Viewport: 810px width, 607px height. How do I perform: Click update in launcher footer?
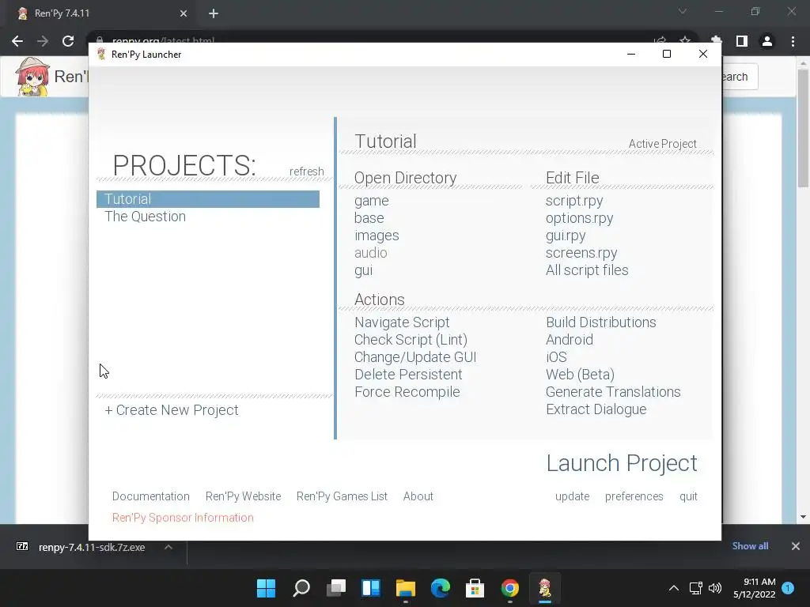[x=573, y=496]
